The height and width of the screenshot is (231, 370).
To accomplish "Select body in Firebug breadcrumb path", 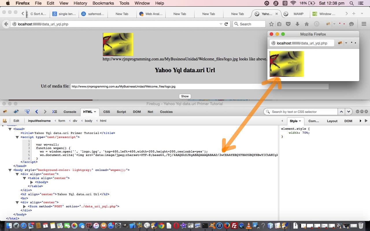I will pos(88,121).
